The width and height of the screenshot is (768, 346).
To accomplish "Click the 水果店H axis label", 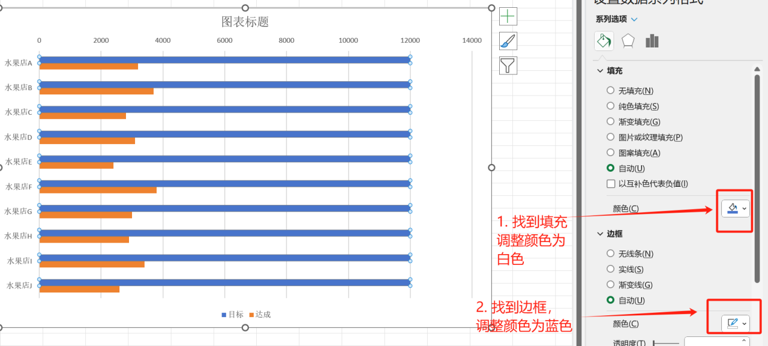I will 19,235.
